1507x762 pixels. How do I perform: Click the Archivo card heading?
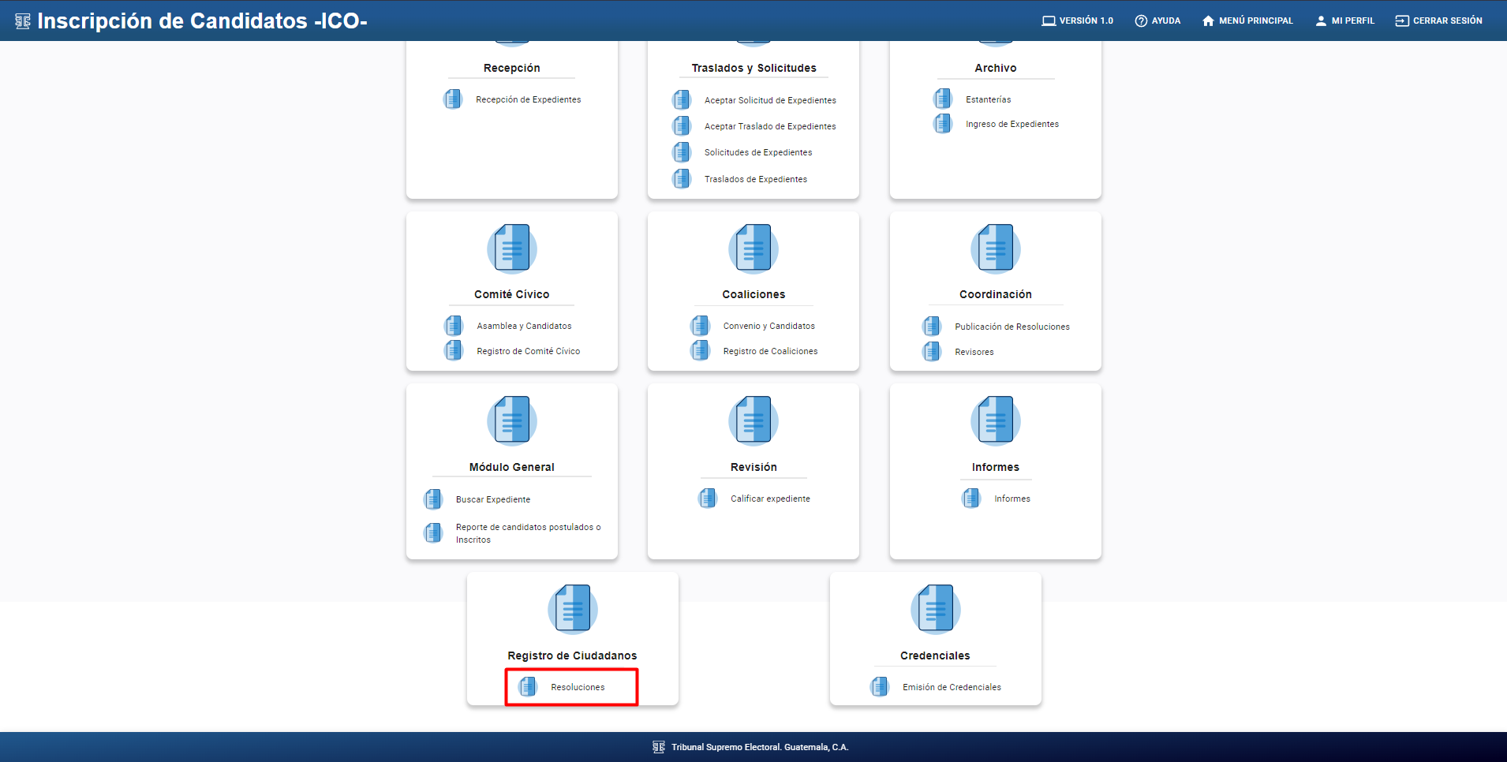click(996, 68)
